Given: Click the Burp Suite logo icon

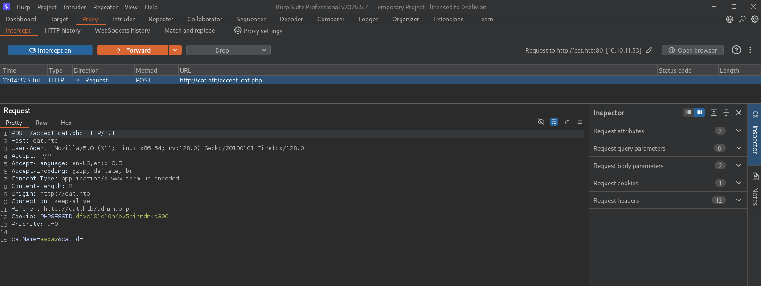Looking at the screenshot, I should (6, 7).
